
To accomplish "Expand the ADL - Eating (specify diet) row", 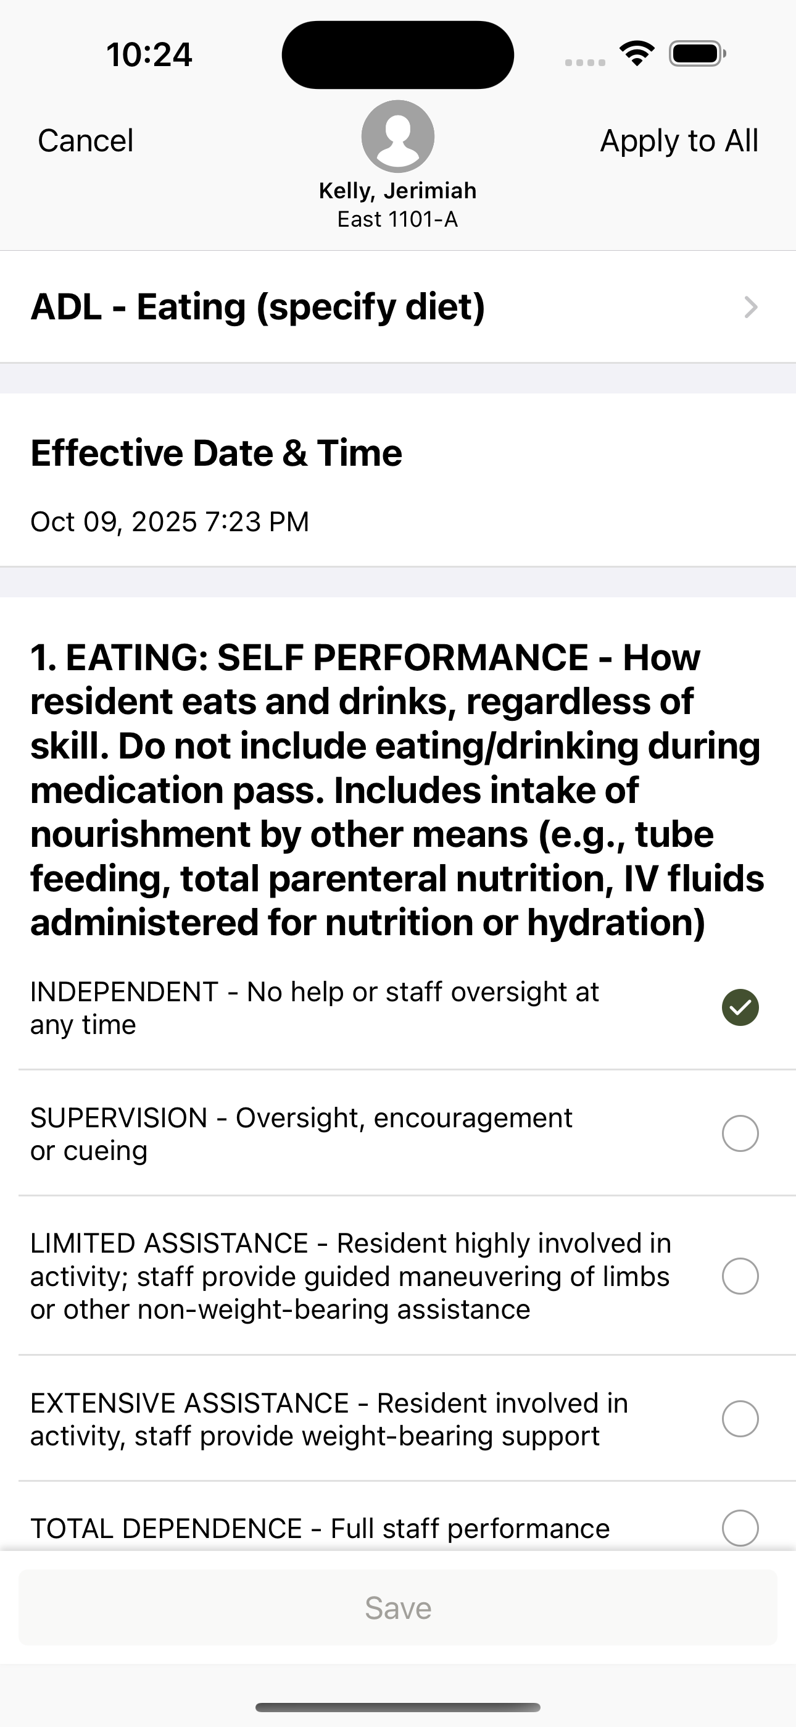I will (398, 307).
